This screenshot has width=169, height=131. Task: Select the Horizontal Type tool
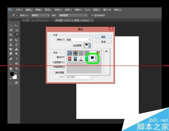pyautogui.click(x=17, y=59)
